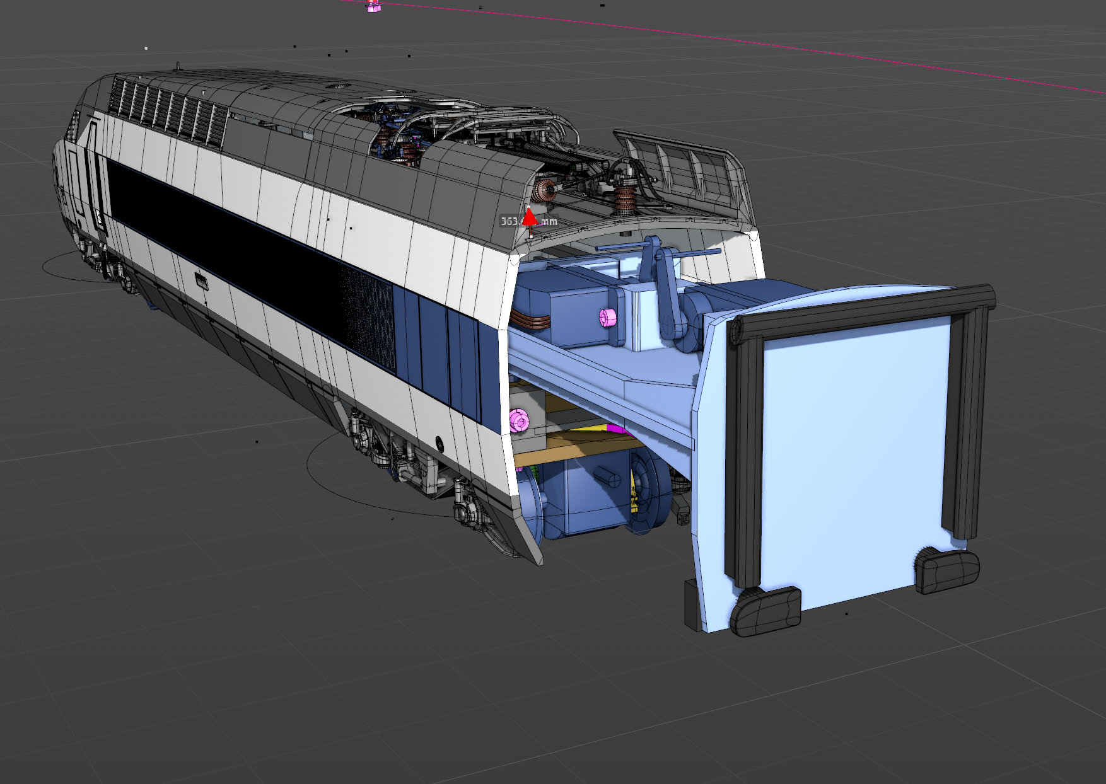1106x784 pixels.
Task: Select pink cylinder marker on lower gray block
Action: (519, 420)
